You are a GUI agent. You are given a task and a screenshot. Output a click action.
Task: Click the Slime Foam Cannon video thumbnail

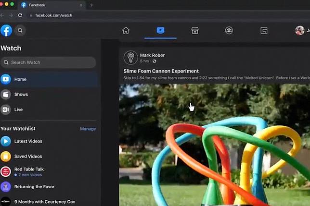pyautogui.click(x=214, y=144)
